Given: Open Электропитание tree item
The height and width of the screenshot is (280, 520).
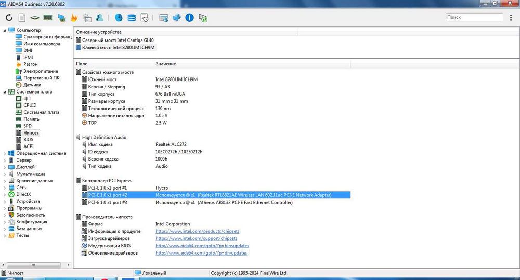Looking at the screenshot, I should (36, 71).
